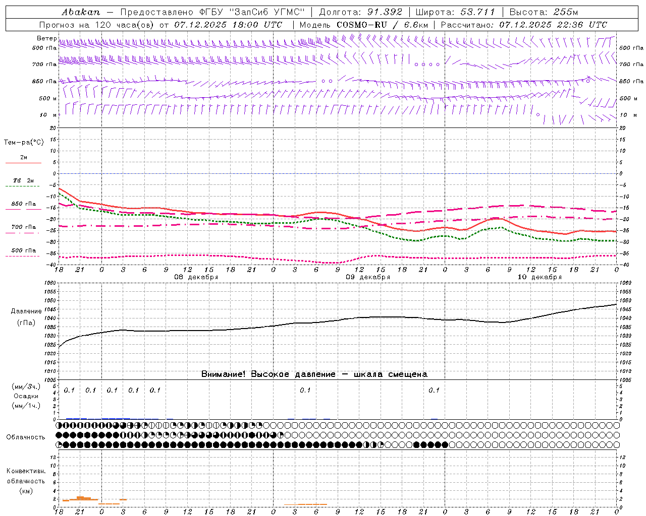
Task: Click the 'Осадки' precipitation label
Action: click(26, 396)
